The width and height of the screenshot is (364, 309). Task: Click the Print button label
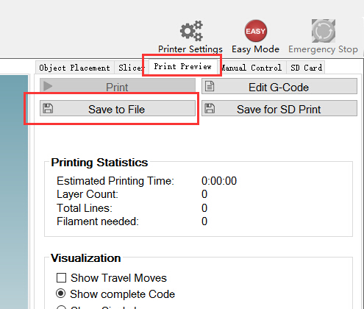tap(117, 88)
